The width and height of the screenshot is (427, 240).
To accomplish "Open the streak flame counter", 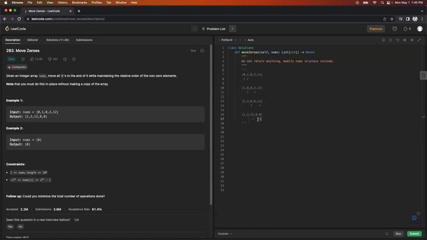I will tap(407, 29).
